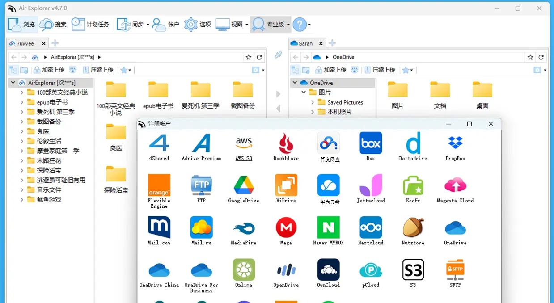Open 计划任务 scheduled tasks
The height and width of the screenshot is (303, 554).
tap(90, 25)
